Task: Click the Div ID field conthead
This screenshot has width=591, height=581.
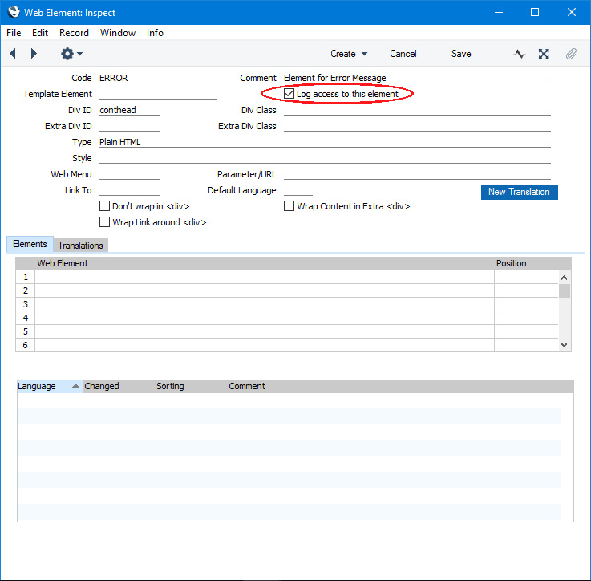Action: (x=130, y=110)
